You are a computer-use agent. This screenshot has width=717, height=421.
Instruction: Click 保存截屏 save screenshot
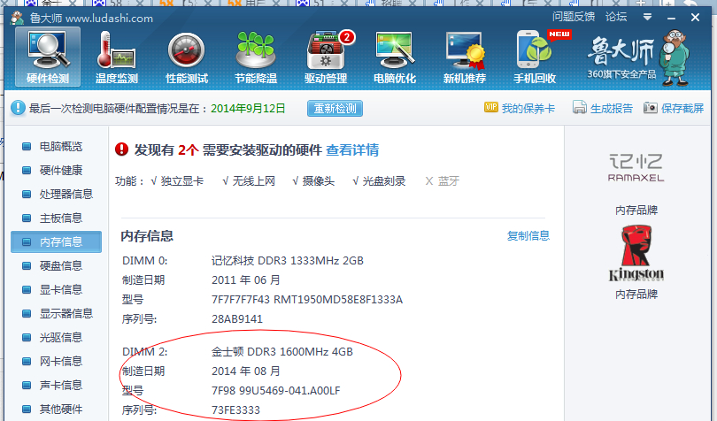coord(682,108)
